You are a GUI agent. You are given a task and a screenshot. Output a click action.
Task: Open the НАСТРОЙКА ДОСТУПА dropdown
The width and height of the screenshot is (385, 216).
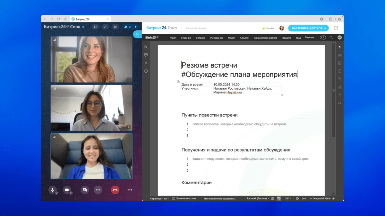(x=308, y=28)
